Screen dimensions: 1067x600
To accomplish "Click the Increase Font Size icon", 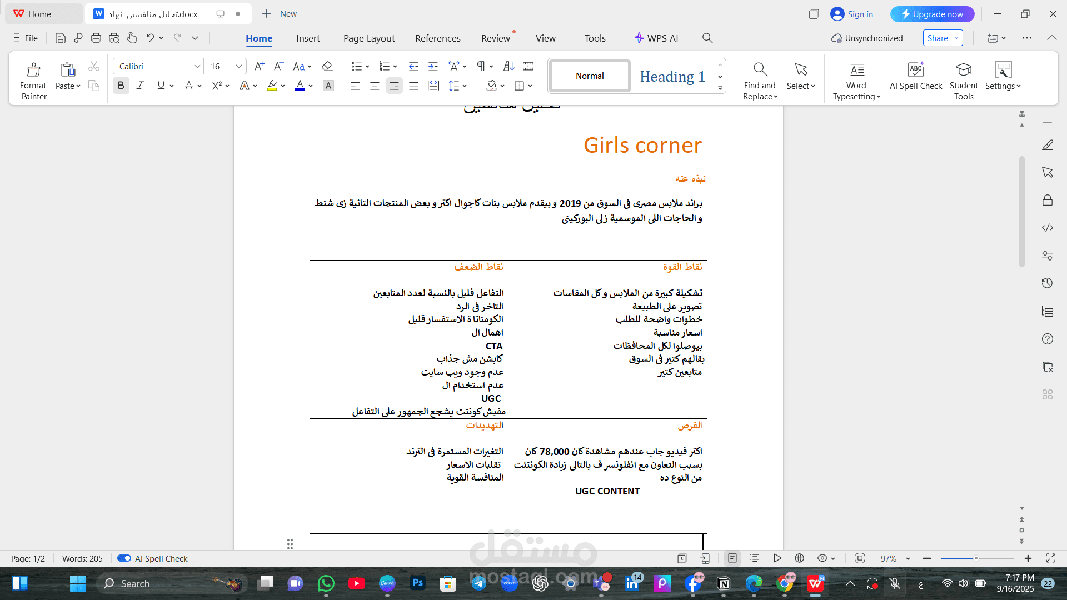I will (x=259, y=66).
